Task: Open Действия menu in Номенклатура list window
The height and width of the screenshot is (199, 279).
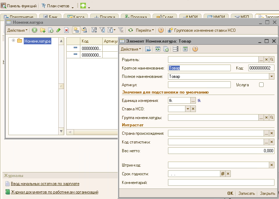Action: pos(17,30)
